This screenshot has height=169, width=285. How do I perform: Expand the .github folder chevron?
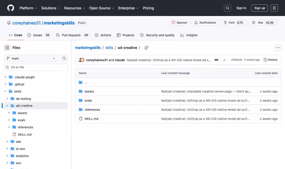5,84
